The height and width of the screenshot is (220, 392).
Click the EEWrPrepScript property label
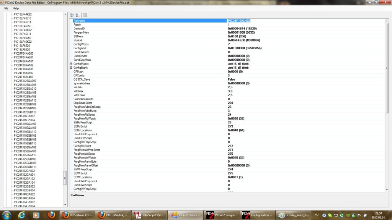(83, 169)
